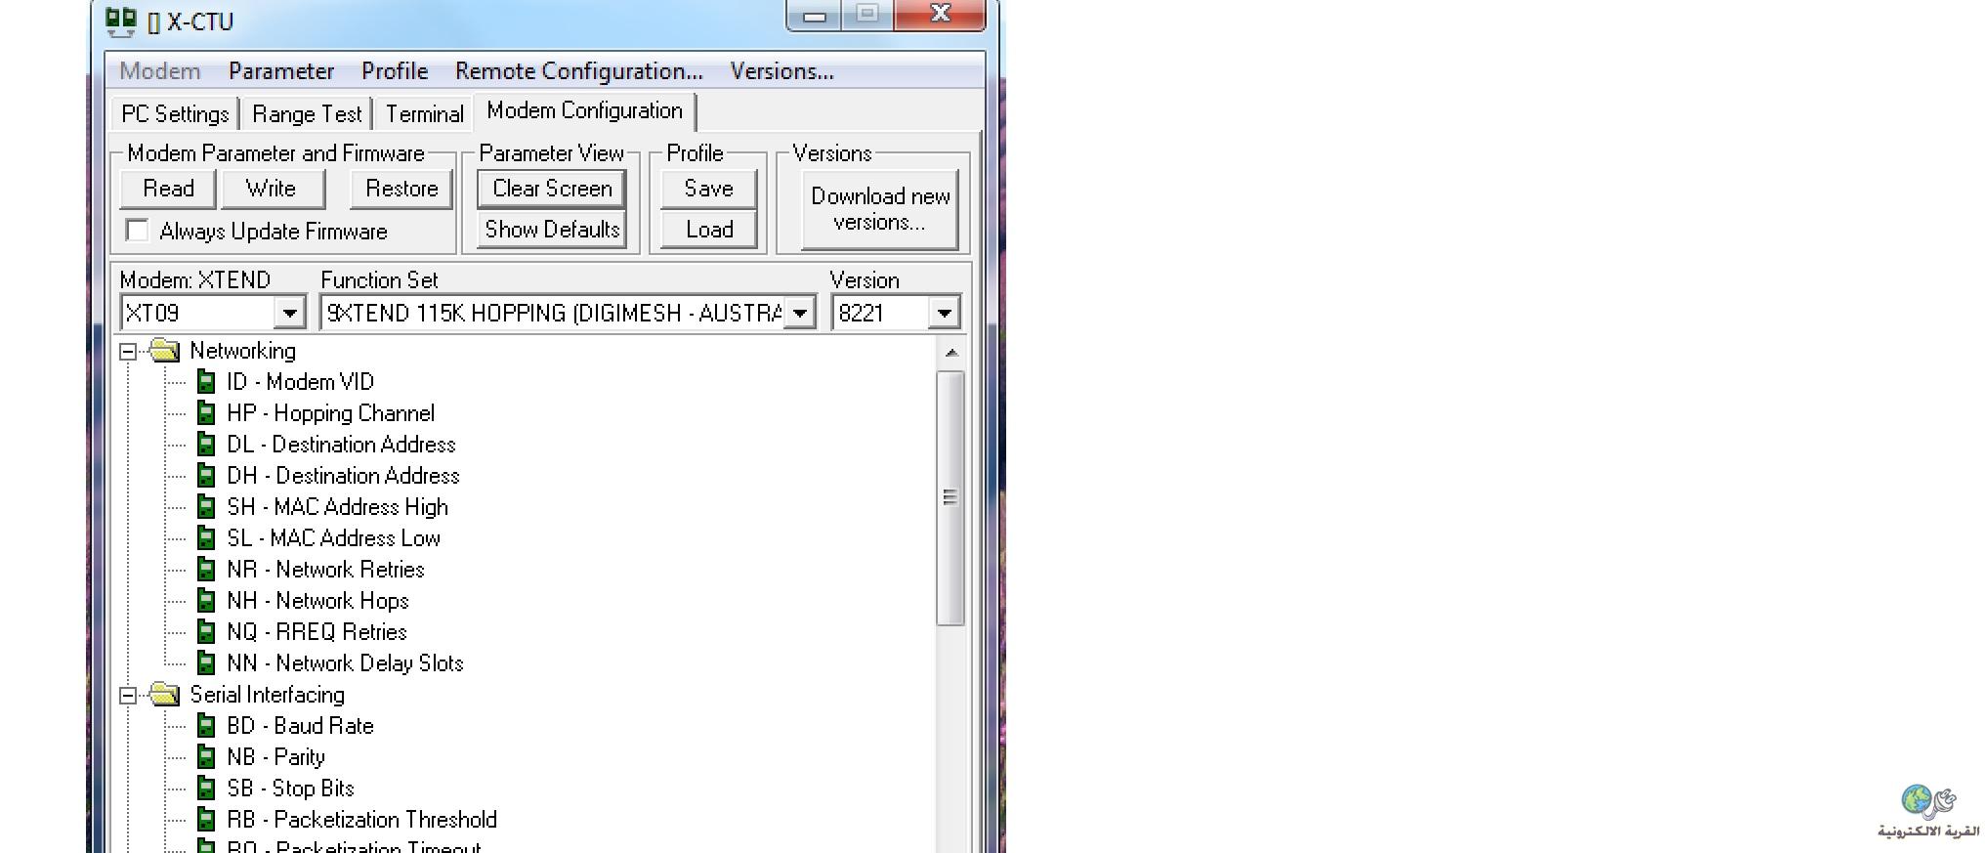Select the Serial Interfacing folder label
Viewport: 1985px width, 853px height.
pyautogui.click(x=267, y=695)
